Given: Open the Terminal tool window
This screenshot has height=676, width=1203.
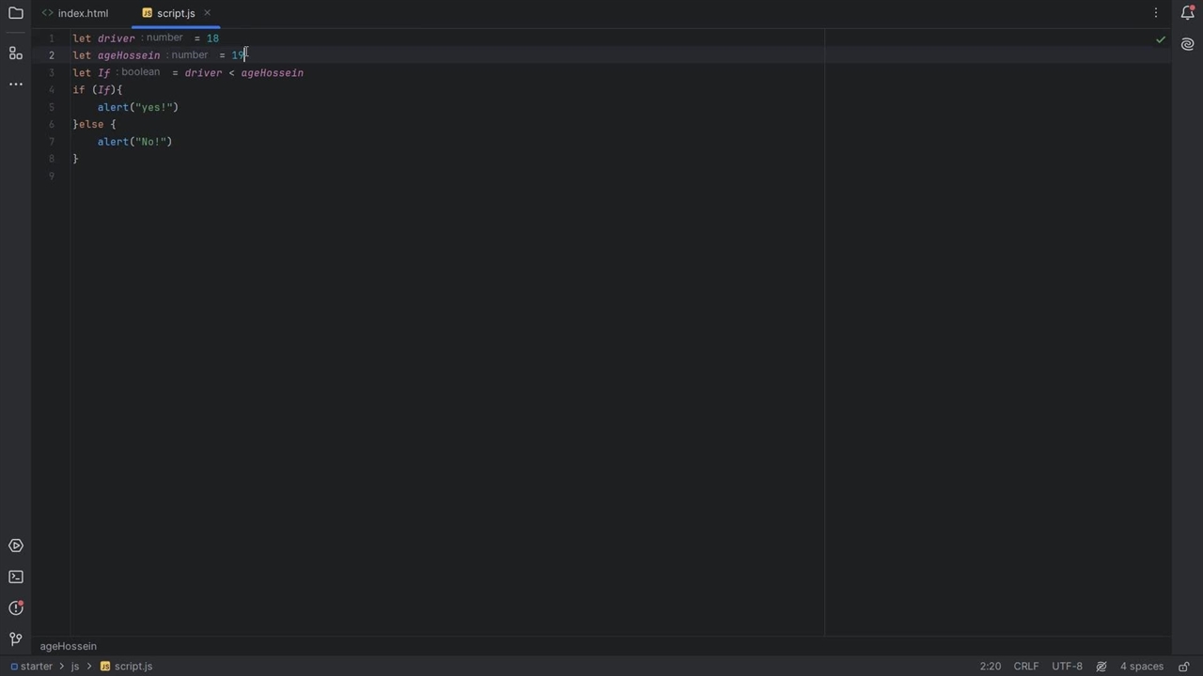Looking at the screenshot, I should [16, 576].
